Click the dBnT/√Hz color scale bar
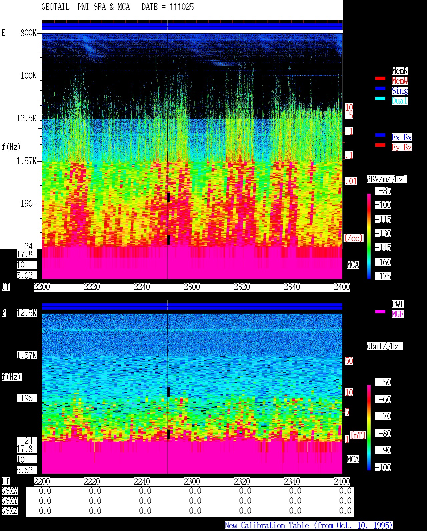 click(x=369, y=428)
